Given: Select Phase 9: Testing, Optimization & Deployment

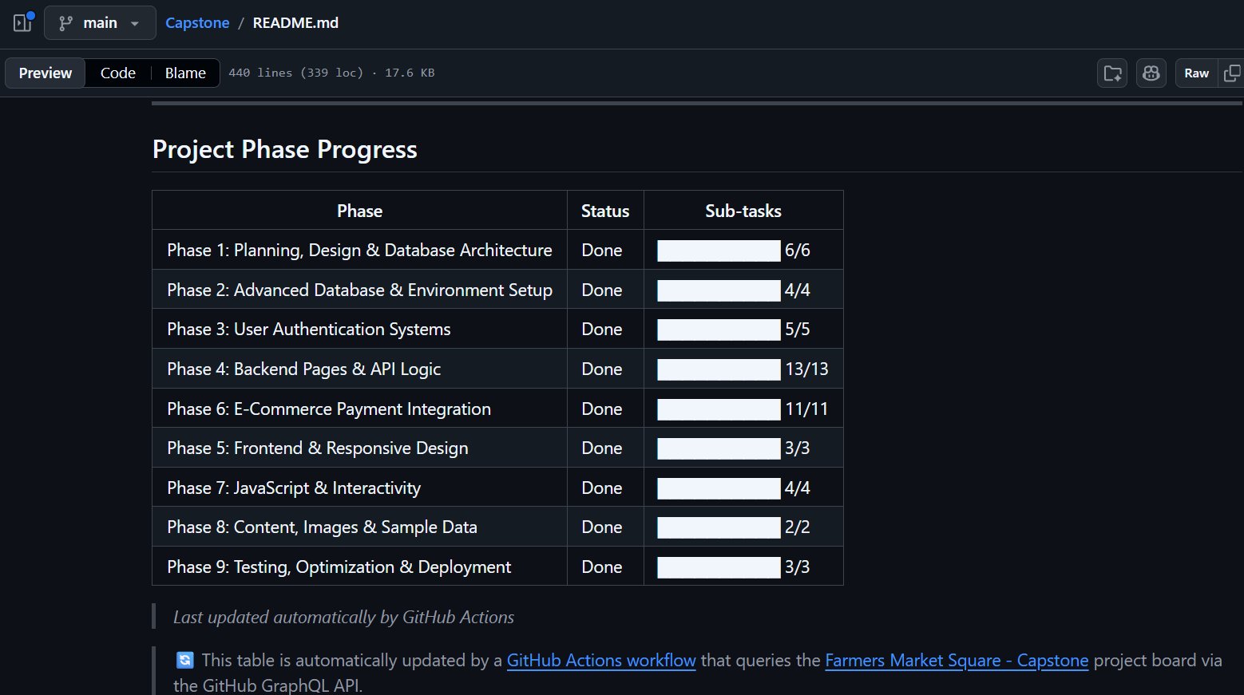Looking at the screenshot, I should click(339, 567).
